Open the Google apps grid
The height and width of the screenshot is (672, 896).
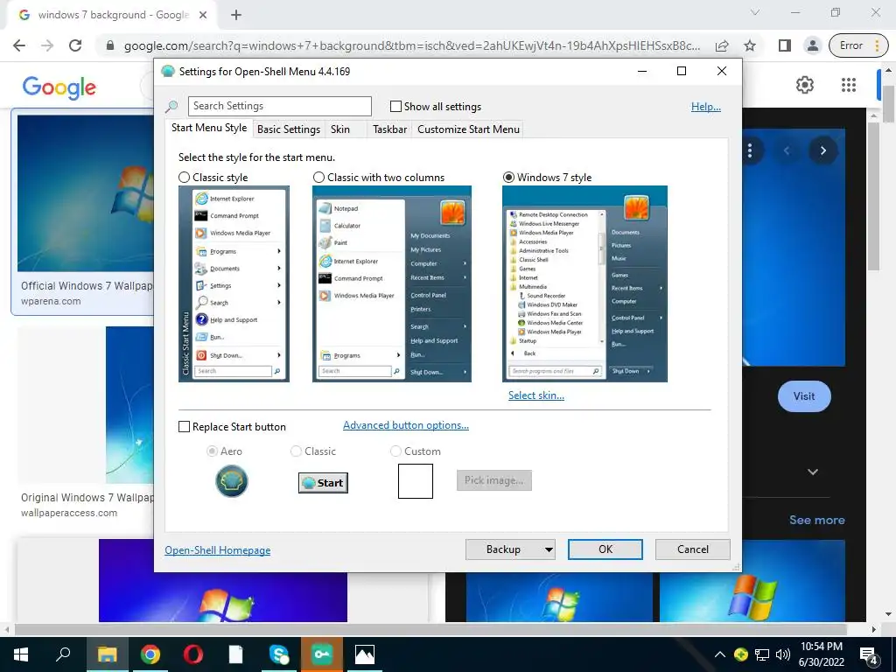tap(849, 85)
